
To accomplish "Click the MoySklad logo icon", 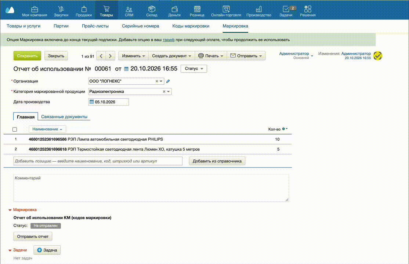I will coord(10,10).
